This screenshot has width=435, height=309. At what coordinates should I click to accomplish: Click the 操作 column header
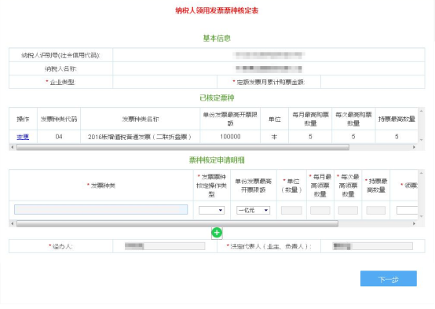(x=23, y=120)
